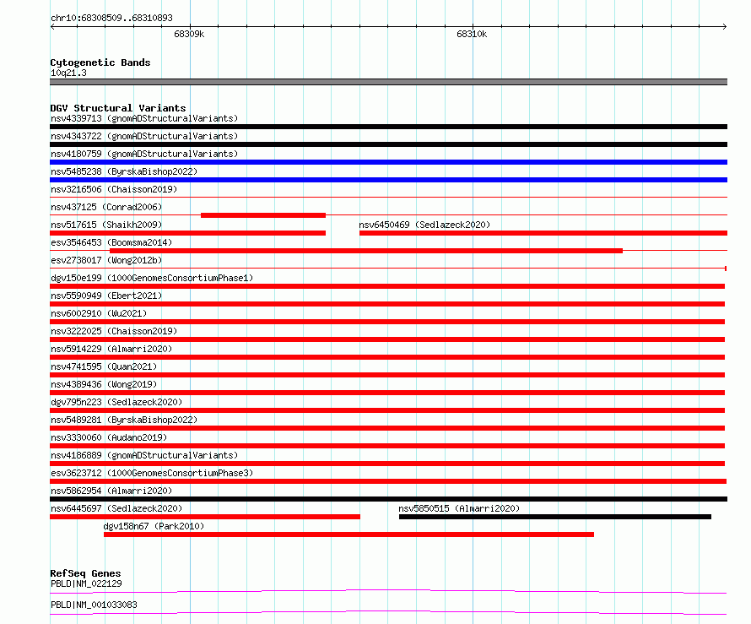Image resolution: width=751 pixels, height=624 pixels.
Task: Open the nsv6450469 Sedlazeck2020 label
Action: click(424, 225)
